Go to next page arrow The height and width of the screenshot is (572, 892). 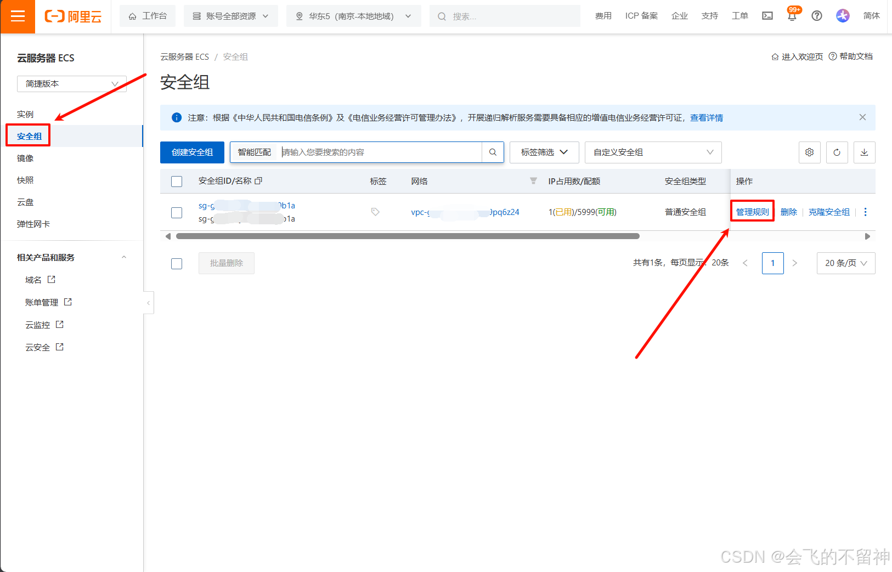click(794, 263)
